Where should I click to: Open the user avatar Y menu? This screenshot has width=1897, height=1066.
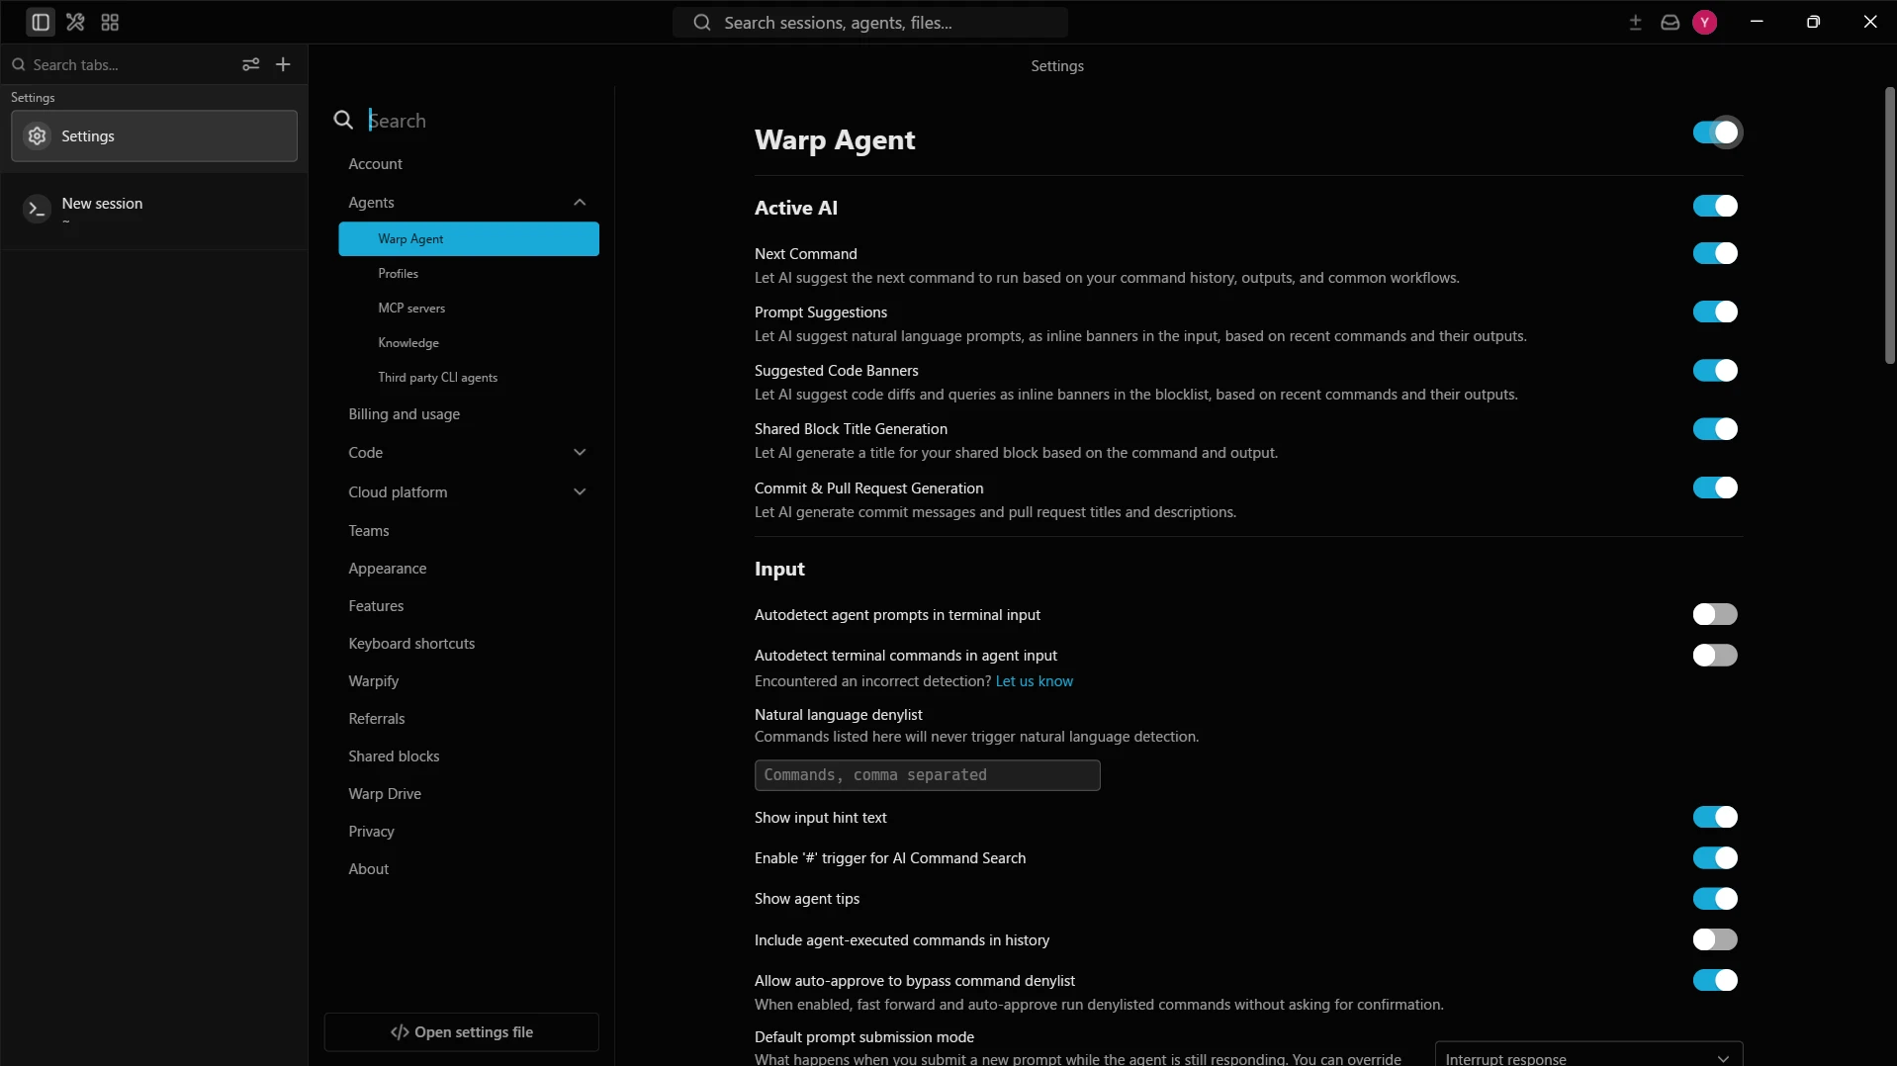coord(1704,22)
